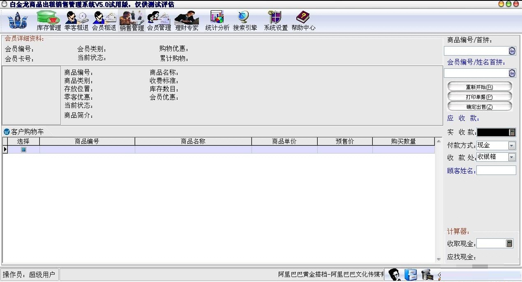Click the 商品名称 column header
Viewport: 522px width, 282px height.
pos(193,141)
